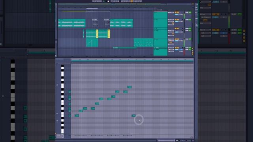Select the long MIDI clip with dotted notes
The image size is (253, 142).
point(143,43)
